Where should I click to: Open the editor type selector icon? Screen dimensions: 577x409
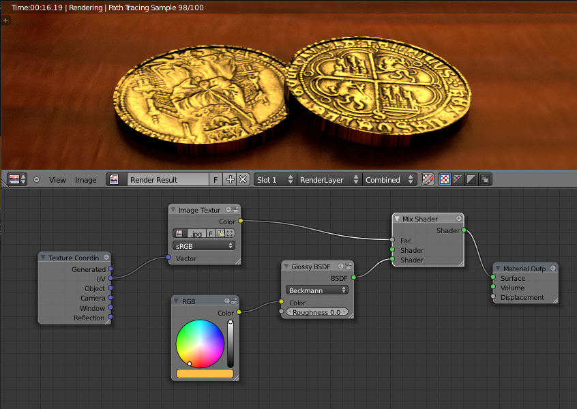(x=17, y=179)
